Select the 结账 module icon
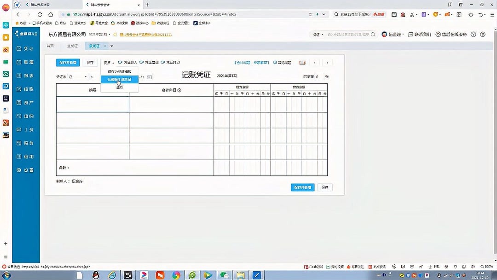The width and height of the screenshot is (497, 280). (x=25, y=89)
